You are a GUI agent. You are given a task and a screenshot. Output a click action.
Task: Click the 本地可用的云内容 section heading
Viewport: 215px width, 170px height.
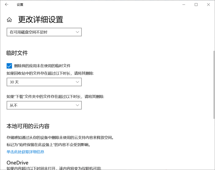(x=28, y=126)
